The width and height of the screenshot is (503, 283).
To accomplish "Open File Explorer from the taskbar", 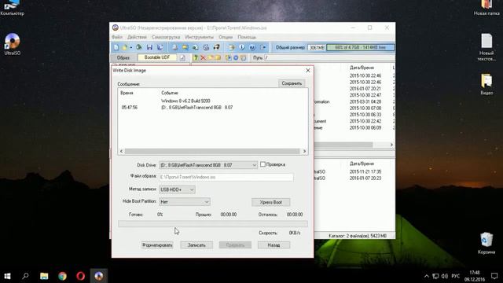I will click(x=44, y=276).
